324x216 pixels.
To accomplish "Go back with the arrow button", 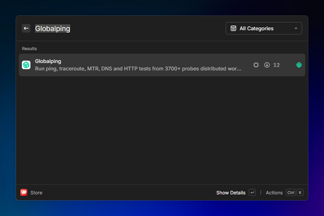I will tap(26, 28).
